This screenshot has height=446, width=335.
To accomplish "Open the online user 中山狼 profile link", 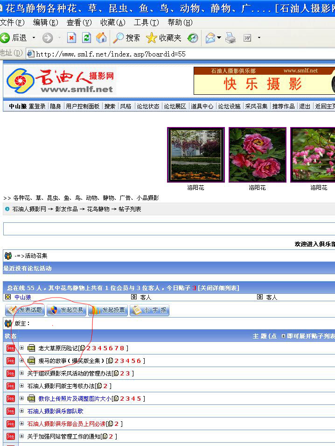I will [x=23, y=297].
